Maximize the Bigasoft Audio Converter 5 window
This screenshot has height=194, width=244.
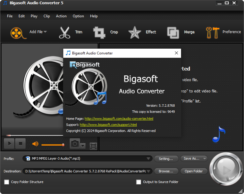(x=227, y=3)
